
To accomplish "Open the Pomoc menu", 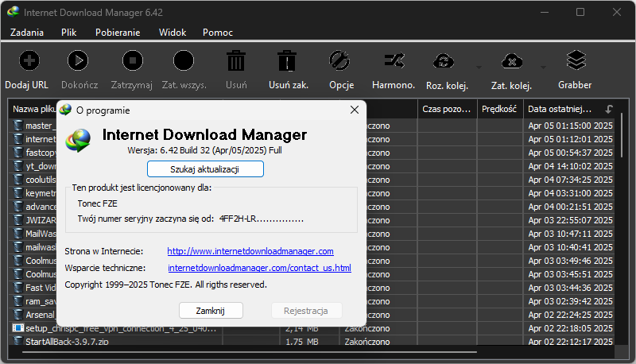I will click(x=218, y=33).
